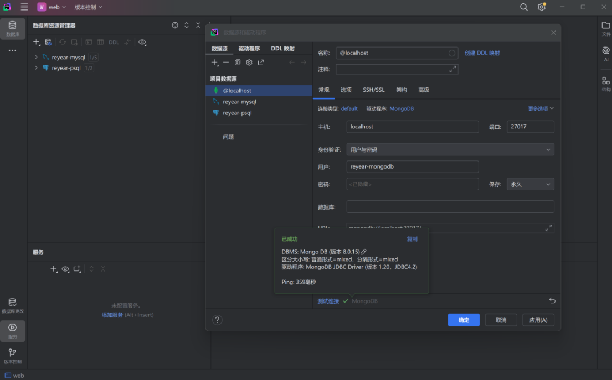The image size is (612, 380).
Task: Collapse all in Database Explorer header
Action: pyautogui.click(x=198, y=25)
